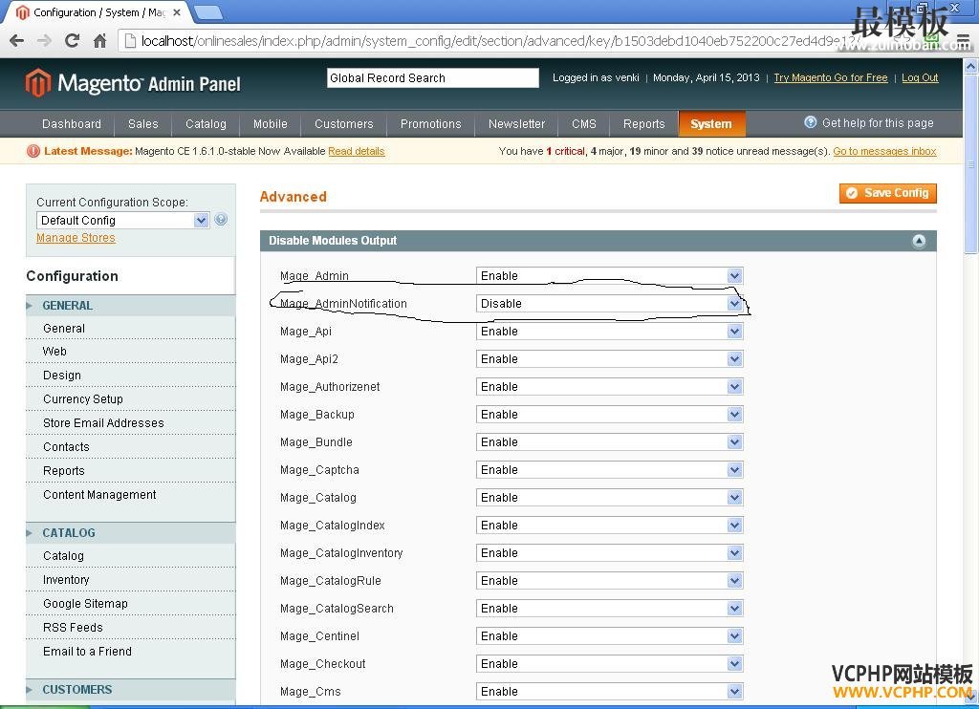Open Currency Setup in configuration sidebar
Screen dimensions: 979x709
tap(83, 399)
